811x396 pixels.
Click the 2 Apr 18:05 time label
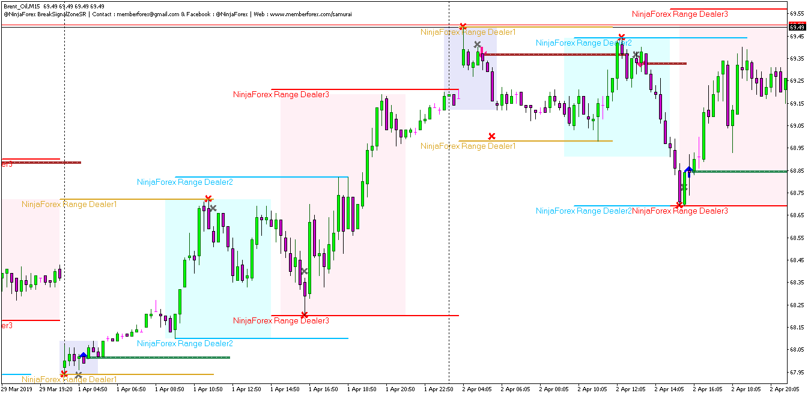(x=747, y=389)
